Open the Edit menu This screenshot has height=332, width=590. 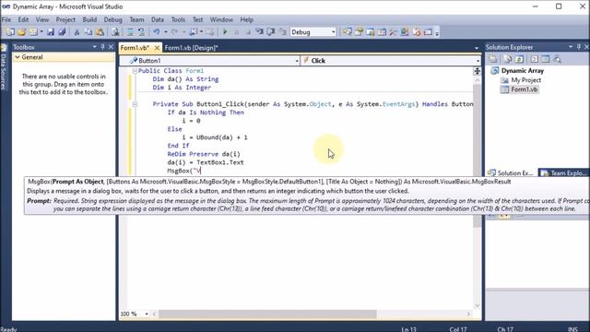[x=23, y=19]
